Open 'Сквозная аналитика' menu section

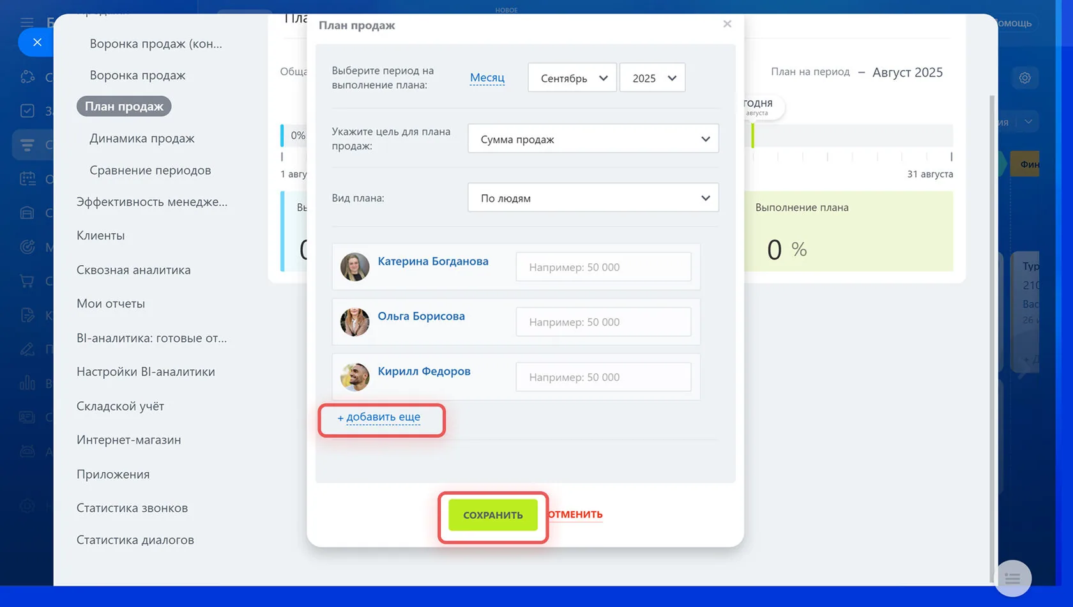[133, 270]
